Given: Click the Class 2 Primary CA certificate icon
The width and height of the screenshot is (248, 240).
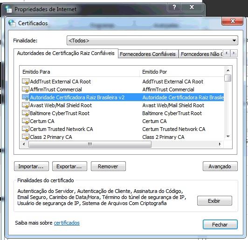Looking at the screenshot, I should [26, 137].
